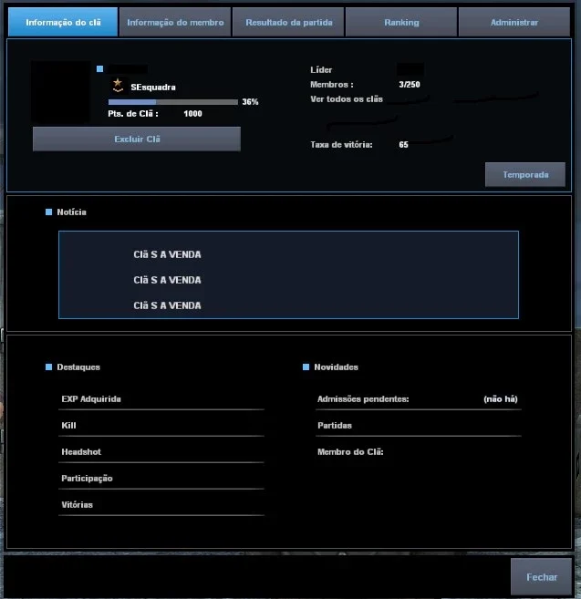581x599 pixels.
Task: Click the blue square above the clan name
Action: (99, 68)
